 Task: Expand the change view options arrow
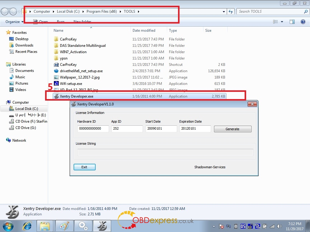(x=282, y=22)
